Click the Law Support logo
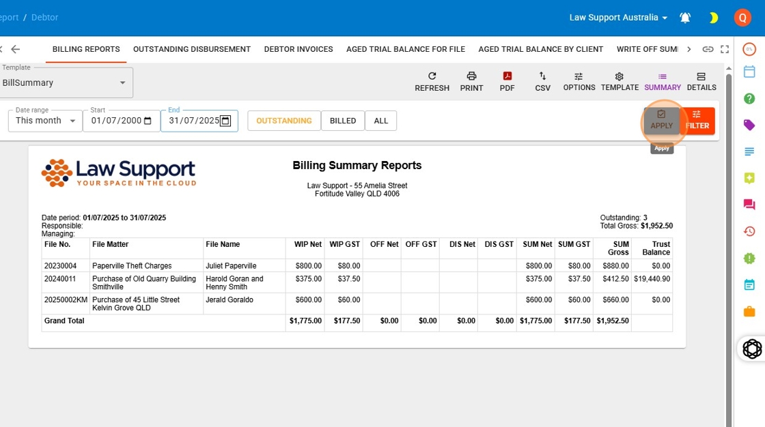 (x=119, y=173)
